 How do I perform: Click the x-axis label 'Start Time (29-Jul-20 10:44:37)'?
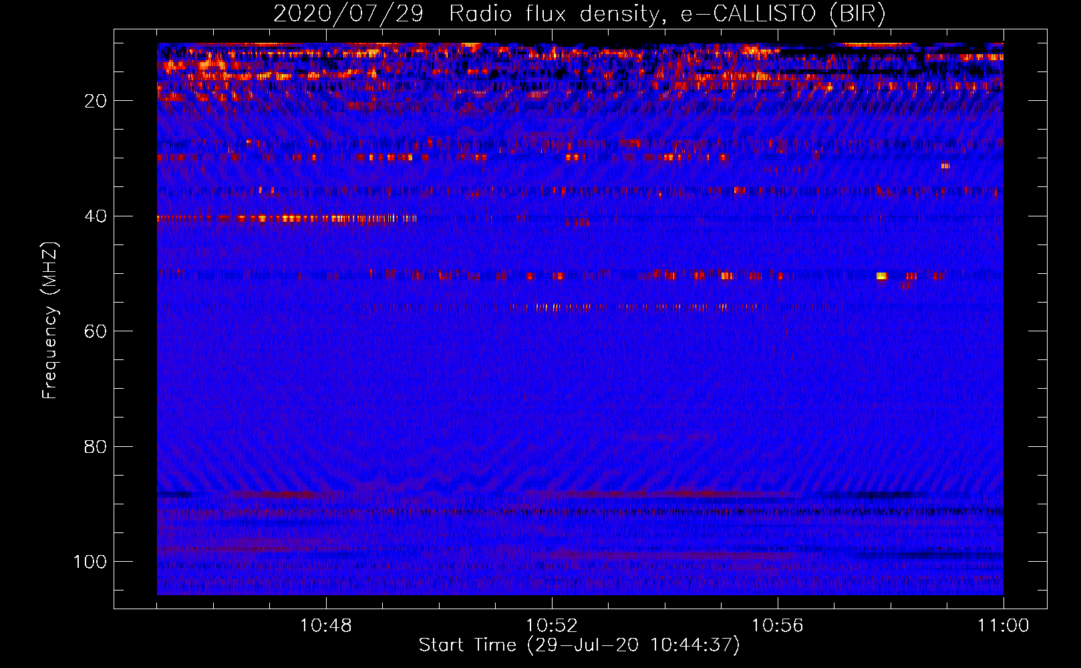click(579, 645)
